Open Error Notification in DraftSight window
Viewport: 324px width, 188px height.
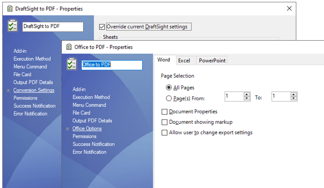pyautogui.click(x=30, y=114)
